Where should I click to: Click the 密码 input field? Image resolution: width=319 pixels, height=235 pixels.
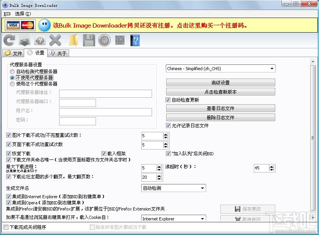pyautogui.click(x=78, y=121)
